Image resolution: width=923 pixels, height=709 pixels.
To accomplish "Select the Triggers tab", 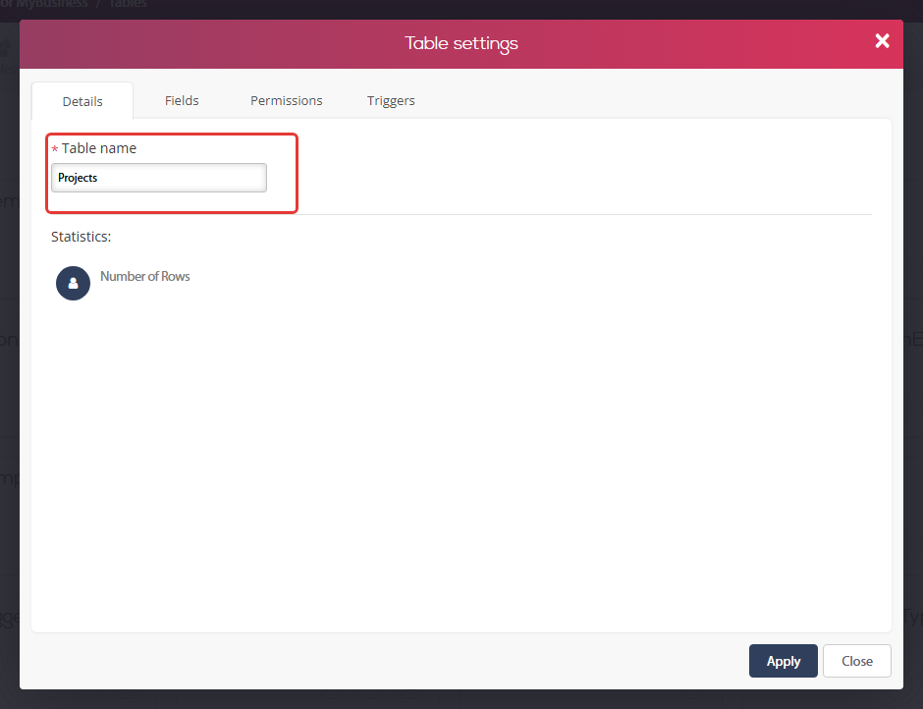I will (391, 101).
